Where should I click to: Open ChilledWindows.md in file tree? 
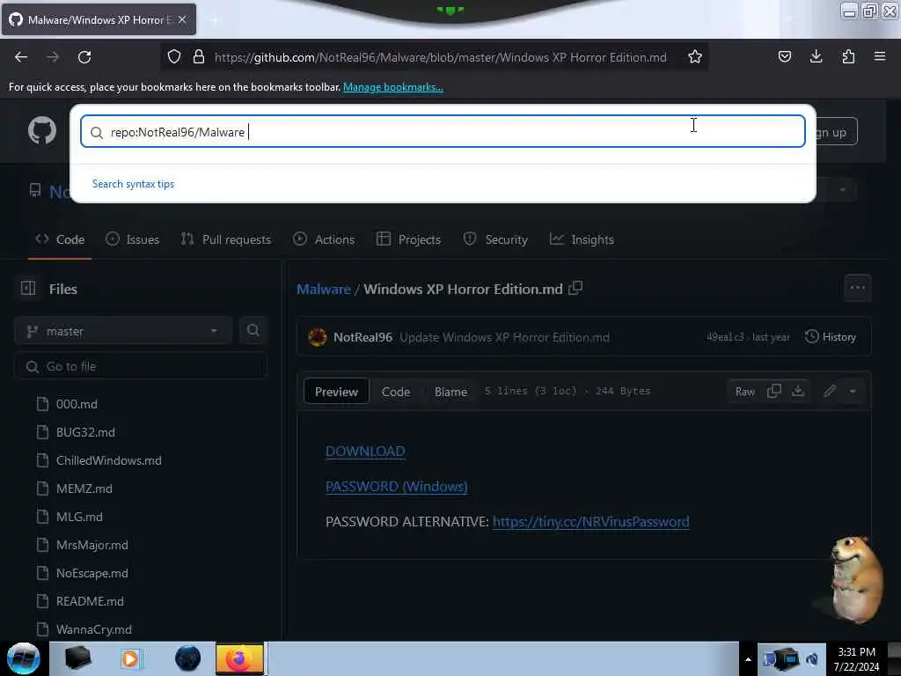[108, 460]
